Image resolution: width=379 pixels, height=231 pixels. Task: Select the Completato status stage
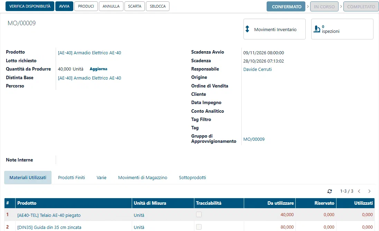(x=361, y=7)
